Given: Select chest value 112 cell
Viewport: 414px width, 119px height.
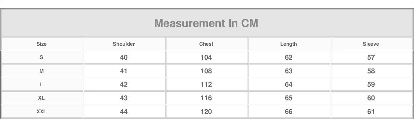Looking at the screenshot, I should 206,84.
